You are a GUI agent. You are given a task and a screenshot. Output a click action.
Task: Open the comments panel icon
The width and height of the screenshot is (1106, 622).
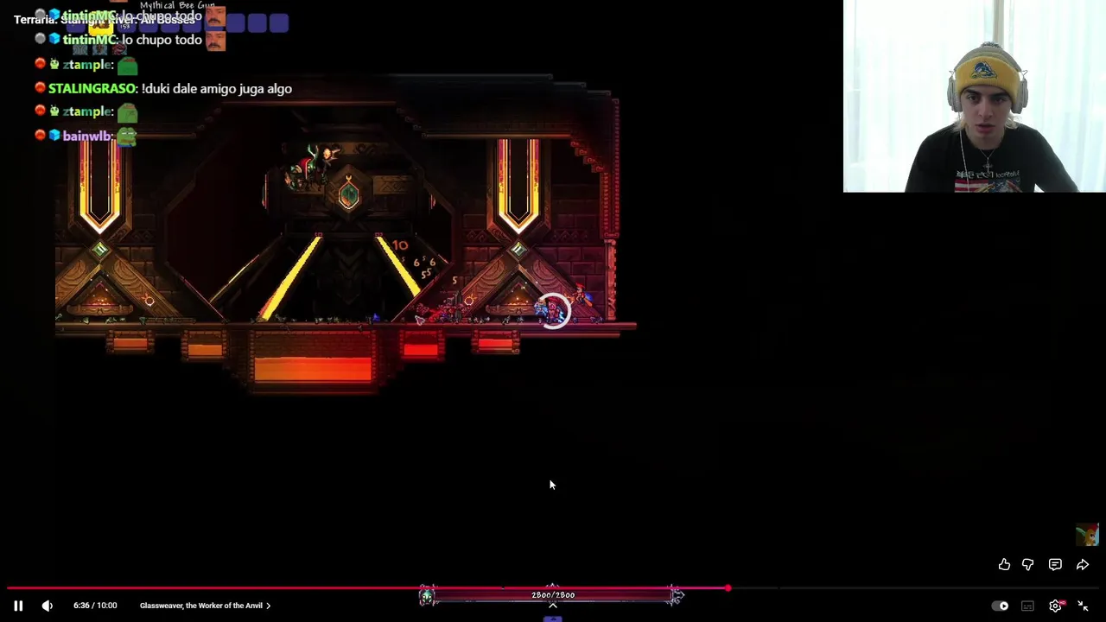coord(1055,564)
